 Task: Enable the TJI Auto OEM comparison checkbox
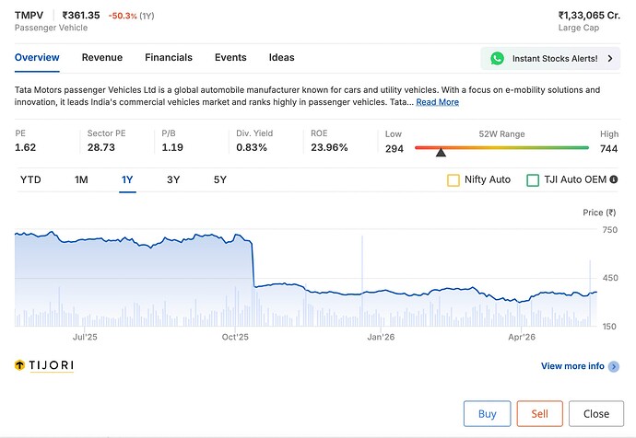533,180
